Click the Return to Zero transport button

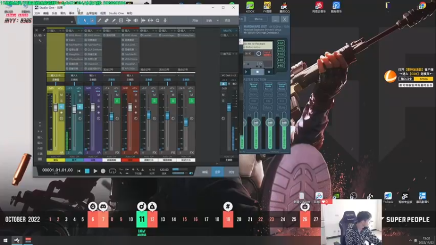(x=79, y=171)
